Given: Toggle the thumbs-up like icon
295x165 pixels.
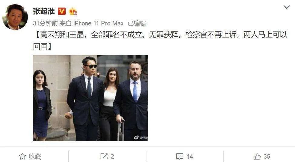Looking at the screenshot, I should tap(257, 156).
